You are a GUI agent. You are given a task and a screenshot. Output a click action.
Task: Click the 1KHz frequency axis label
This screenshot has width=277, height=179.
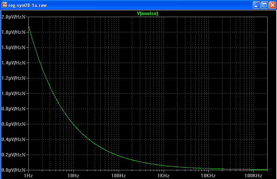(164, 176)
